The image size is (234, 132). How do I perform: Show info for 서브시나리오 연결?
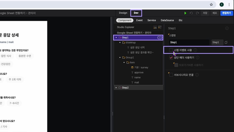tap(197, 75)
